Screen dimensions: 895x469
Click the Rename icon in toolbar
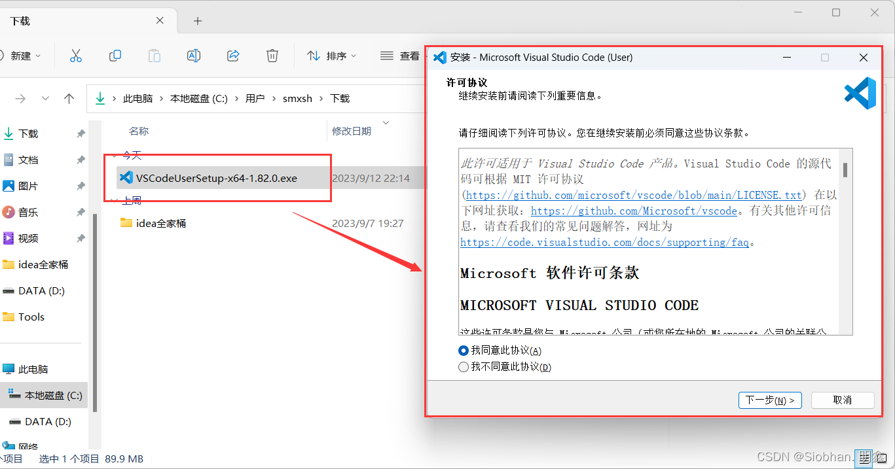point(194,56)
